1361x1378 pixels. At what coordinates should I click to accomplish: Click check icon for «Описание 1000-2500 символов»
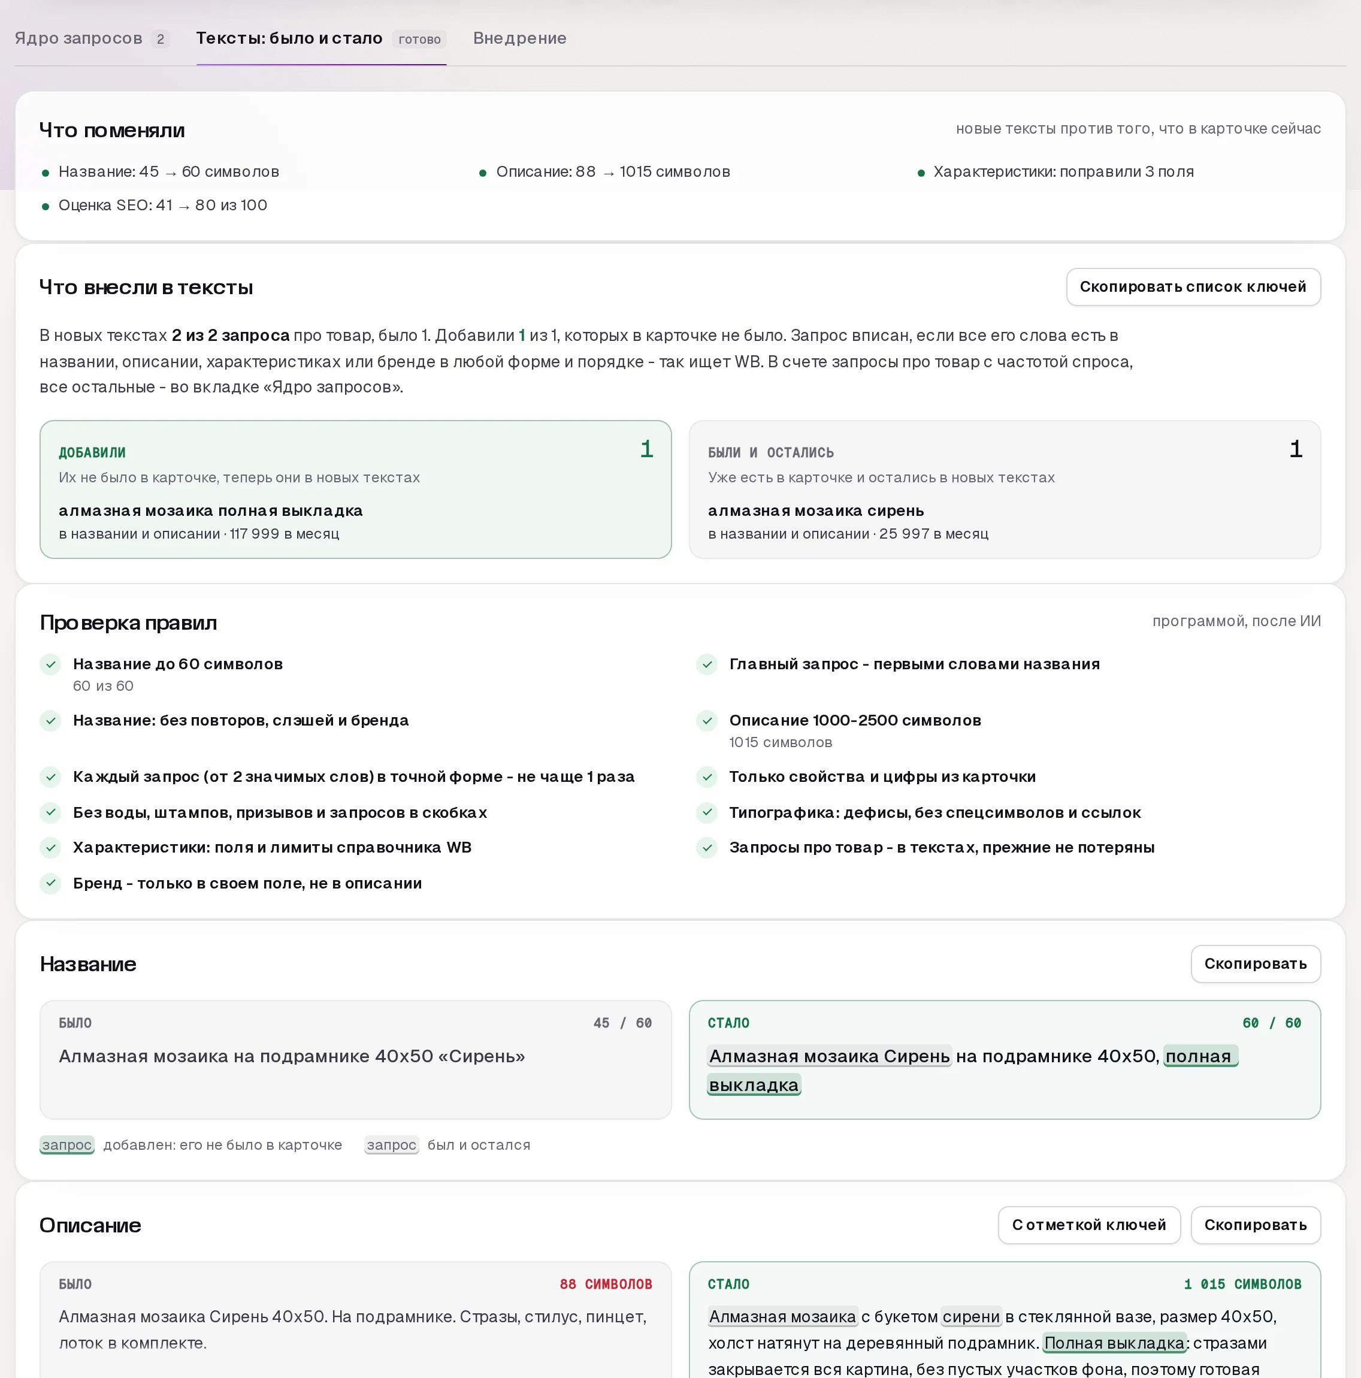pyautogui.click(x=707, y=720)
